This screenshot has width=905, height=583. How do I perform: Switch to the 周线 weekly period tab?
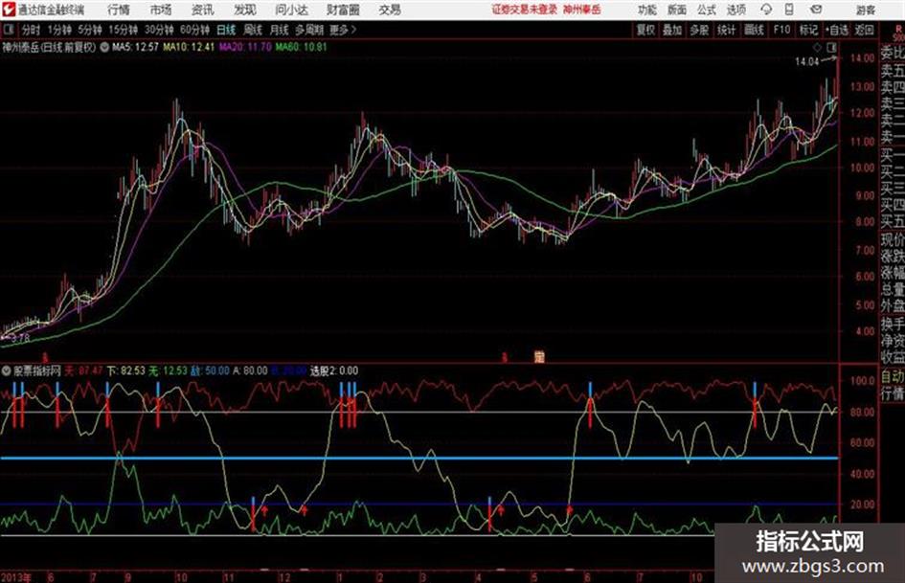click(x=253, y=30)
